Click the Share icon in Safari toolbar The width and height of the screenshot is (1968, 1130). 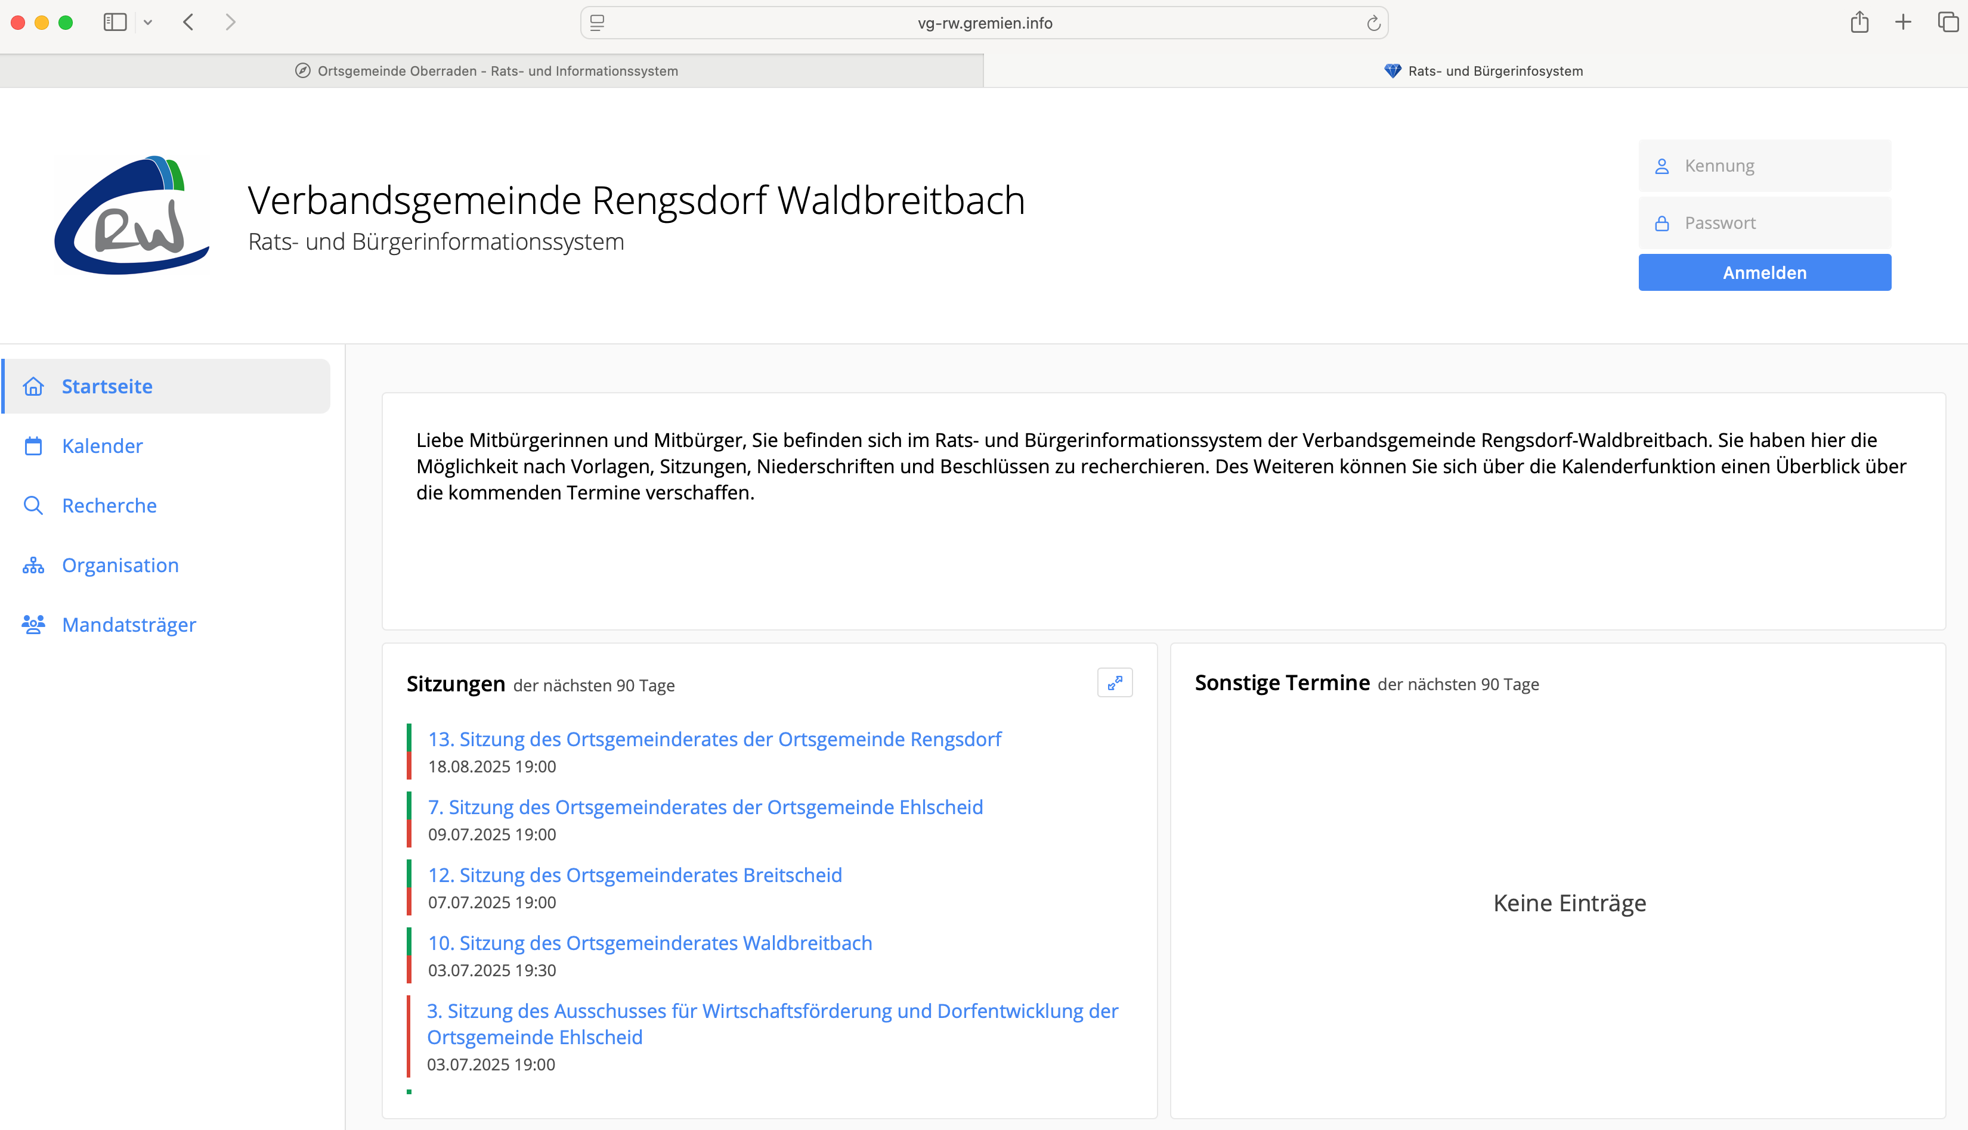click(1858, 23)
